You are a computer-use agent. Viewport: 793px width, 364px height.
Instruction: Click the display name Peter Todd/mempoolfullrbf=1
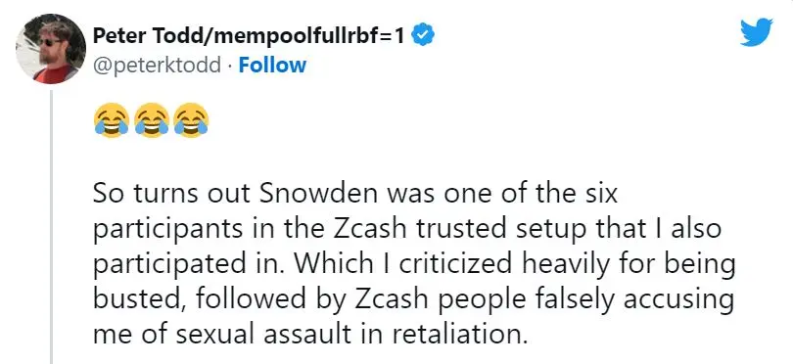pyautogui.click(x=249, y=36)
